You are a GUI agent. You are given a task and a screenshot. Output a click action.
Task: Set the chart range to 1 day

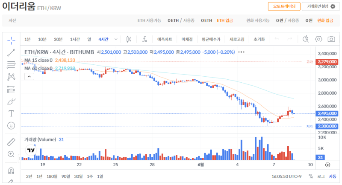click(100, 176)
